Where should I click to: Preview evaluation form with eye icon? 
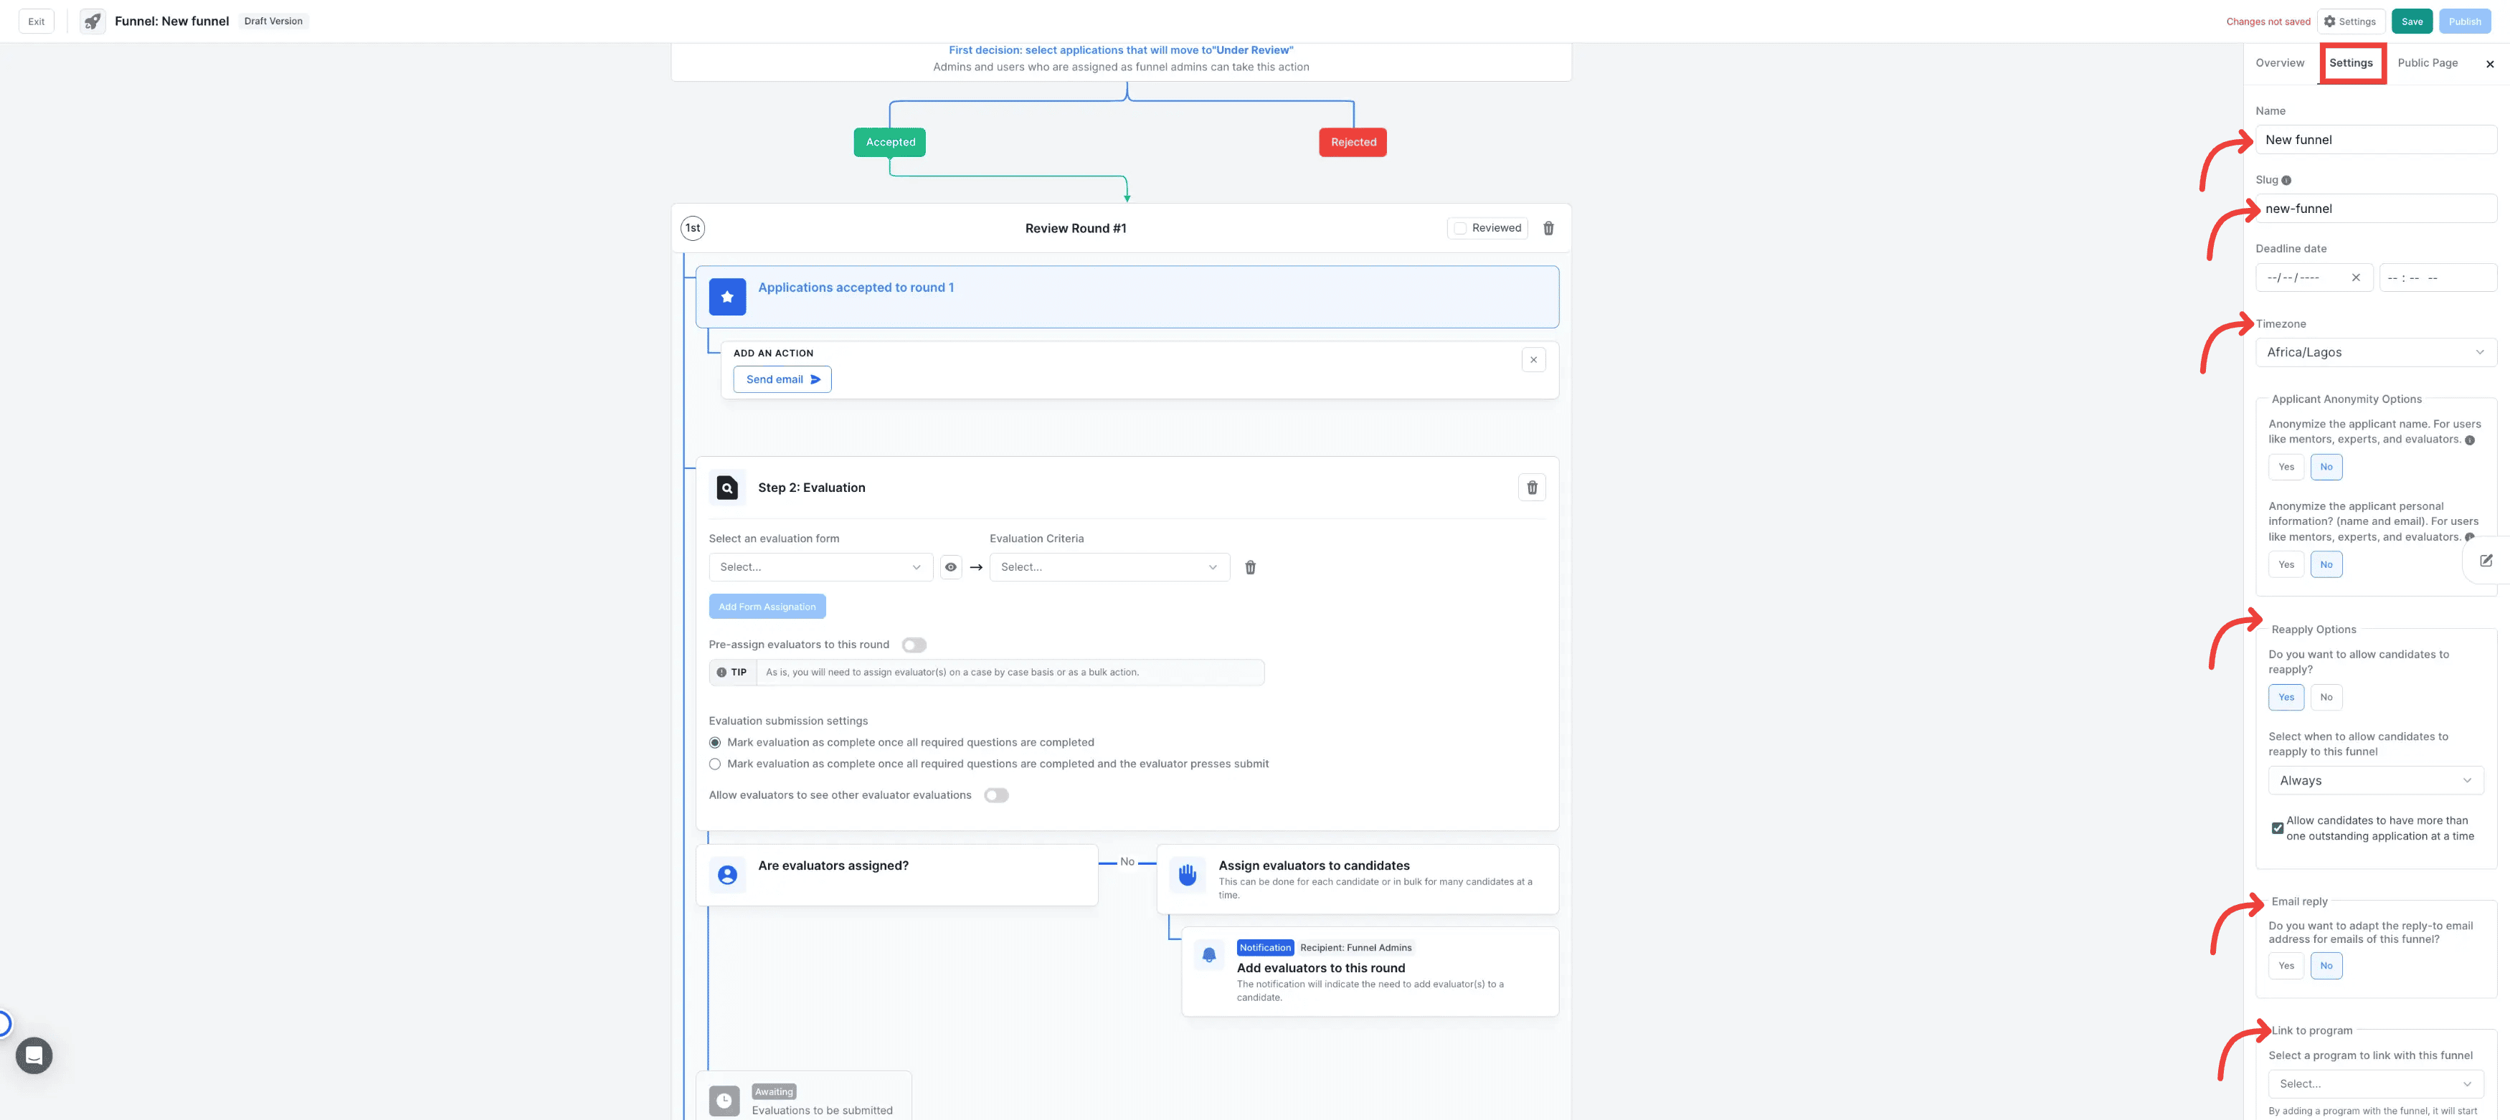tap(950, 567)
